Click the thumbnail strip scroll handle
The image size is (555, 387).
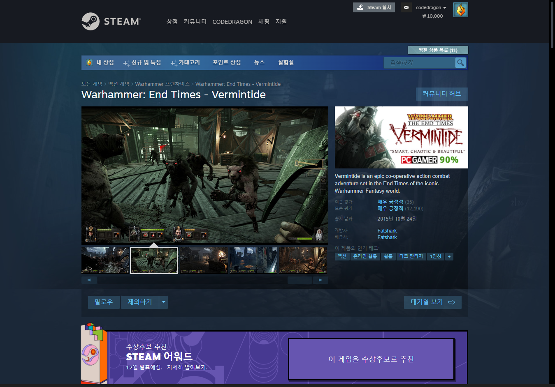(x=300, y=280)
